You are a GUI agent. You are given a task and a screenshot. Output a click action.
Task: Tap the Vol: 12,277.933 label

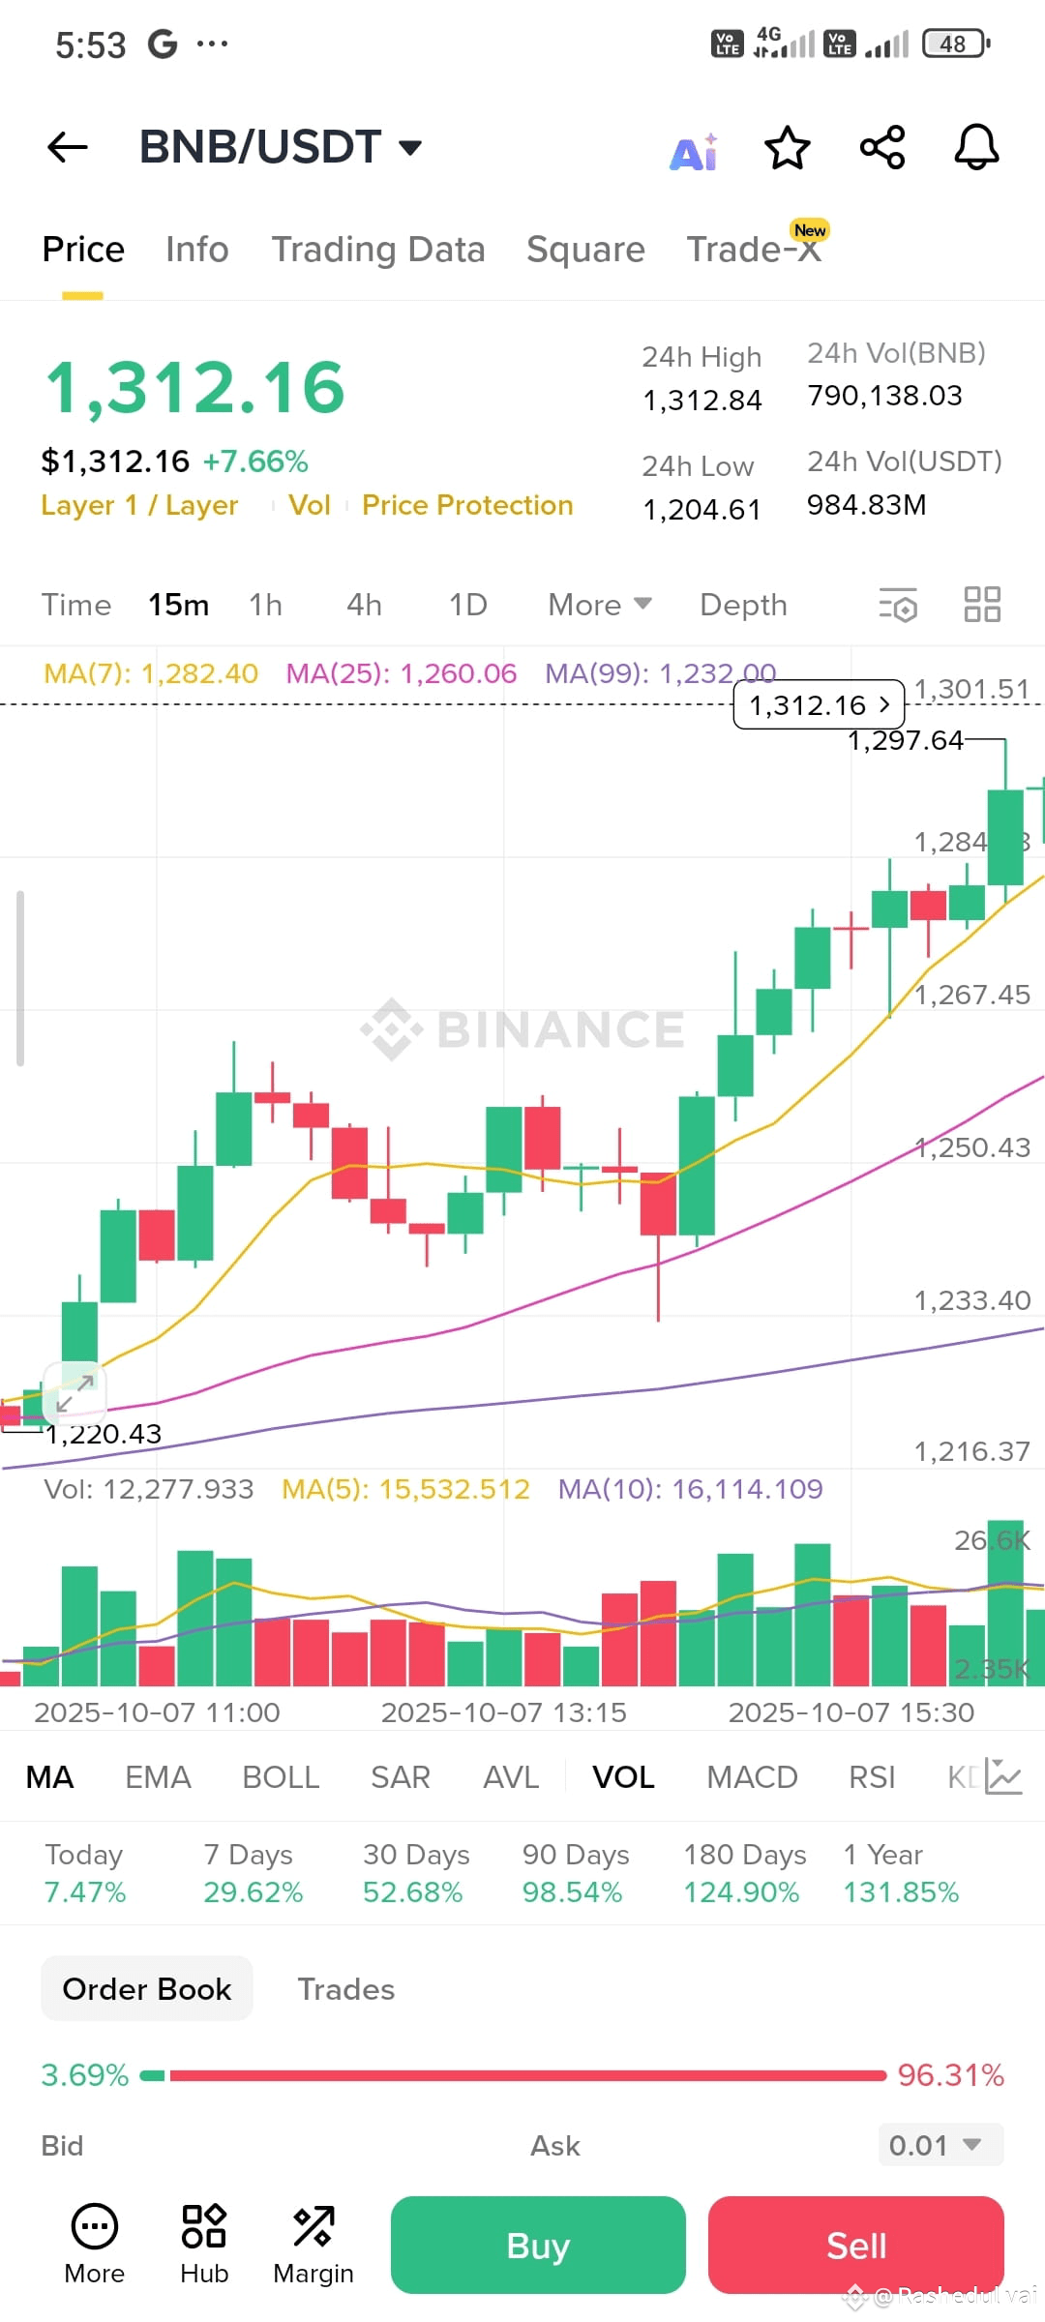[149, 1489]
